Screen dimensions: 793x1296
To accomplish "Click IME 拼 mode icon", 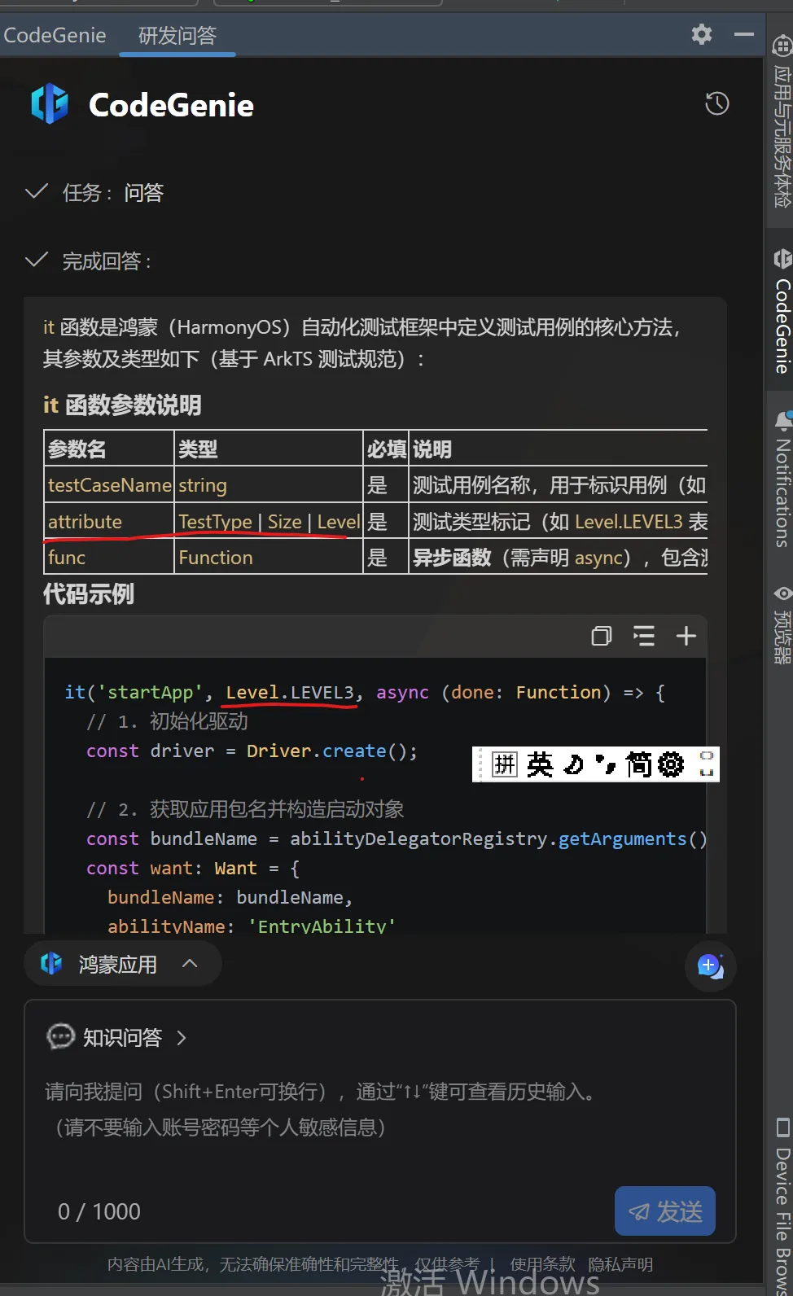I will pyautogui.click(x=505, y=764).
